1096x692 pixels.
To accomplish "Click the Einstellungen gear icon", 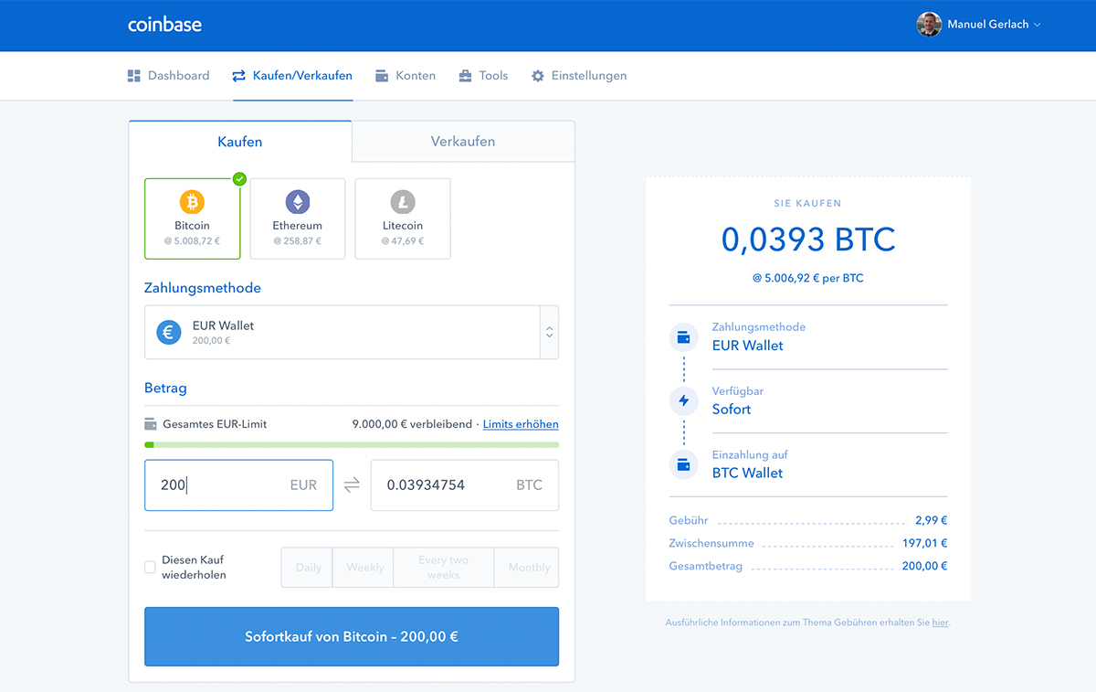I will (537, 76).
